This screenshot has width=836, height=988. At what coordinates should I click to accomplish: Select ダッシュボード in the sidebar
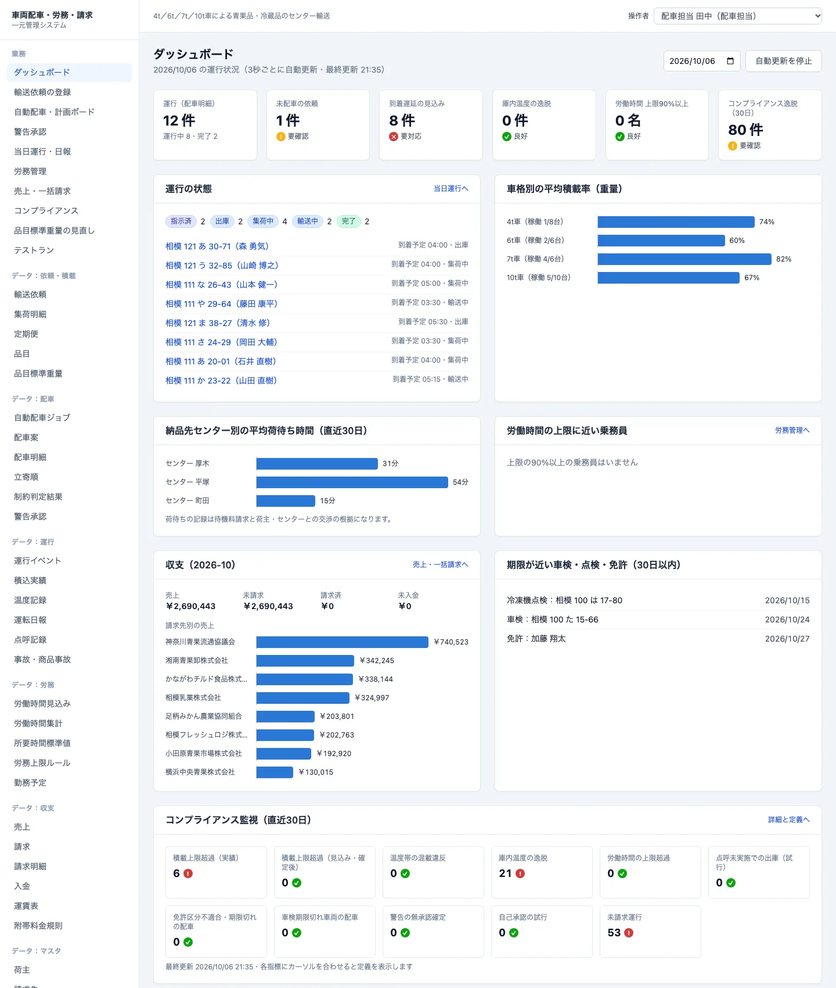[x=69, y=73]
